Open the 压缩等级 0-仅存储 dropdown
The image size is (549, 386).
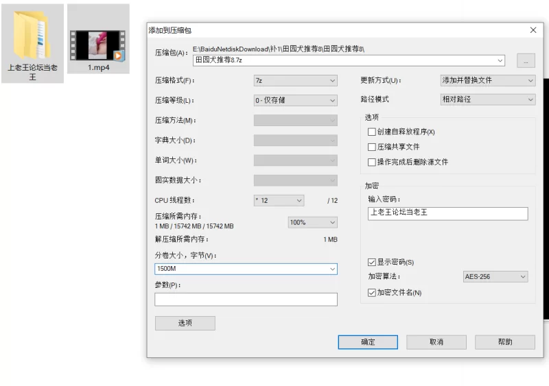[x=295, y=100]
